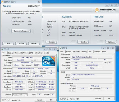This screenshot has width=119, height=102.
Task: Select SPD tab in left CPU-Z window
Action: pos(32,53)
